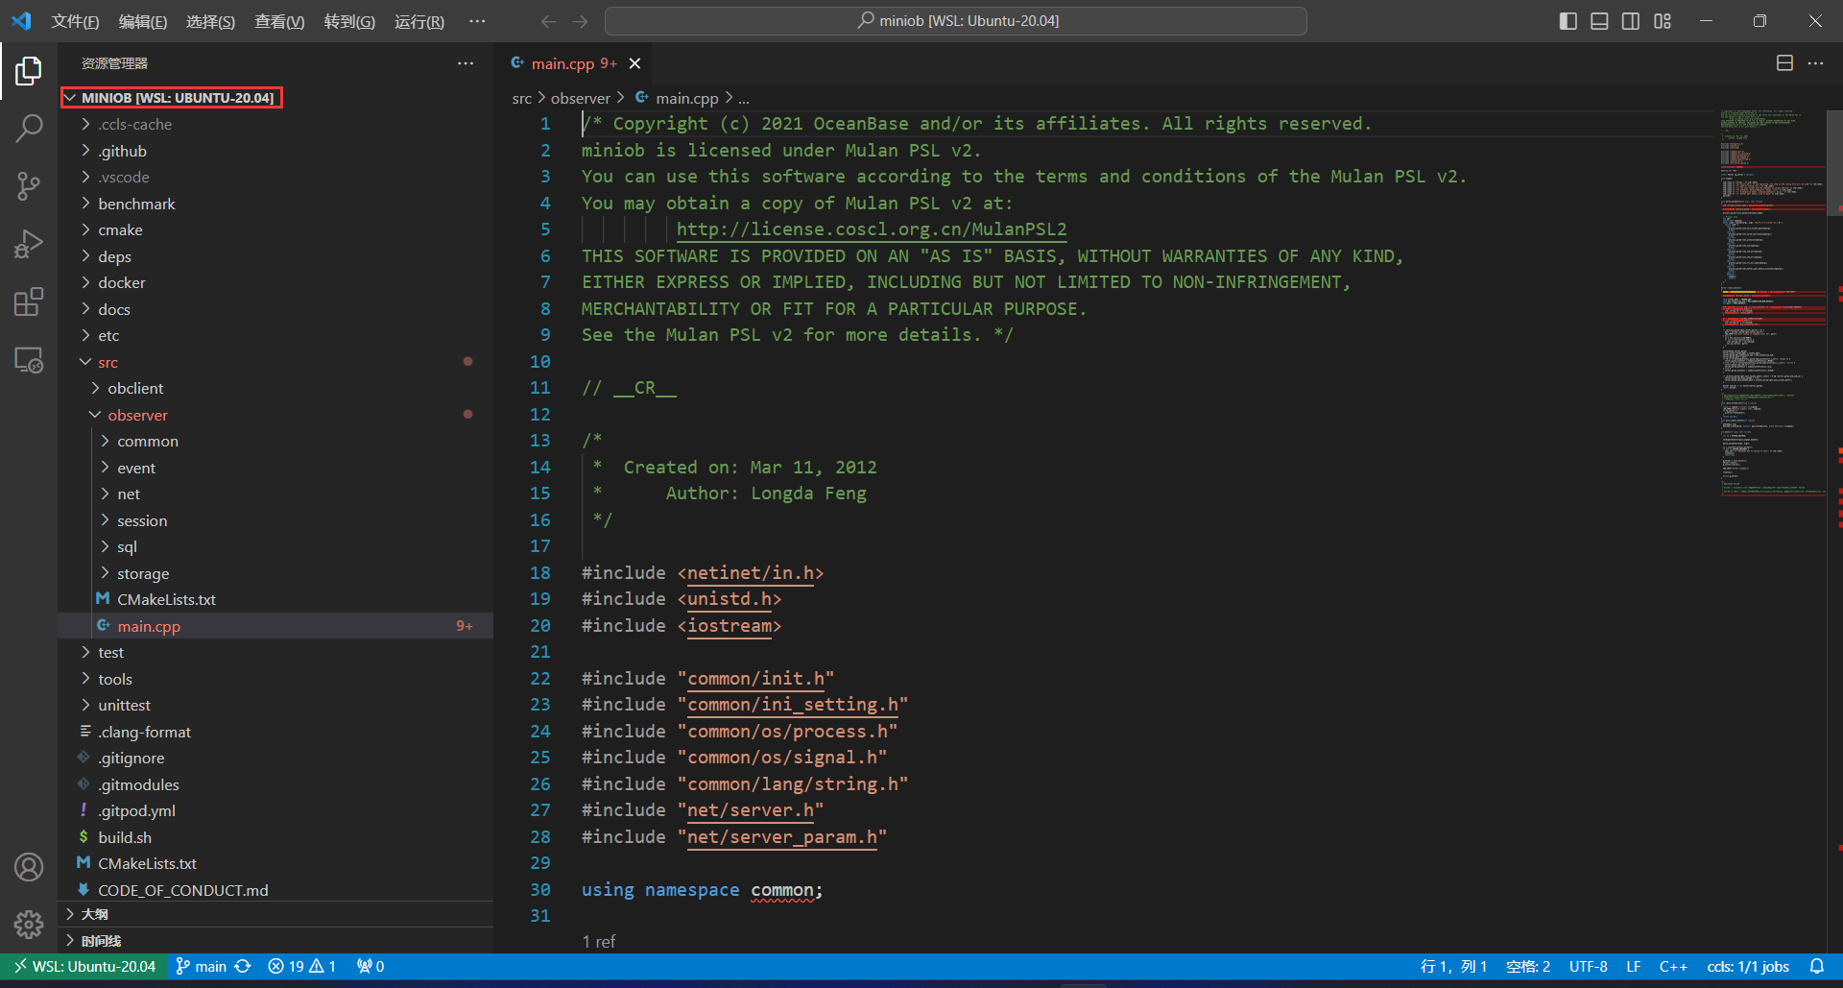Go to line via 行 1, 列 1
Screen dimensions: 1843x988
tap(1454, 966)
